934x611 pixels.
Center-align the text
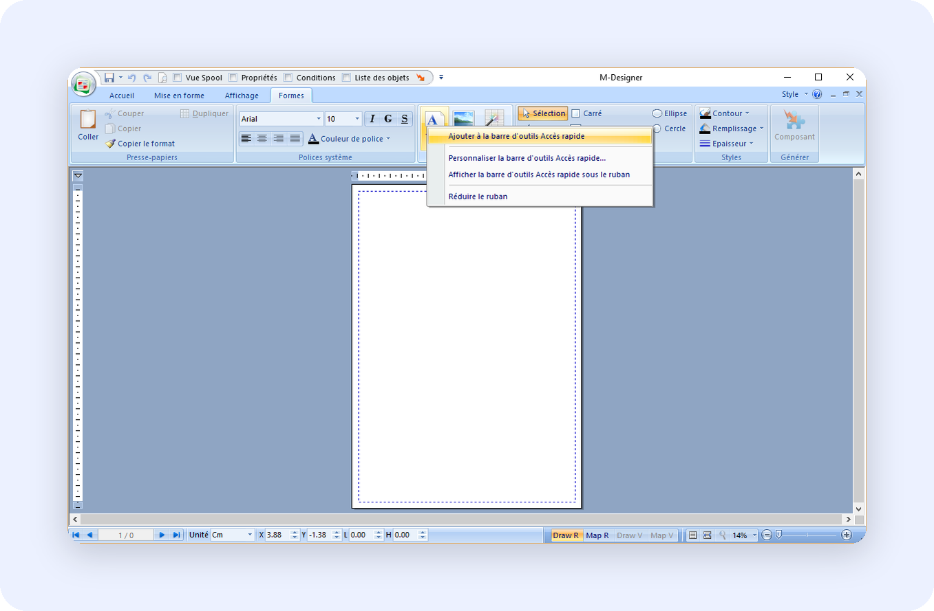pos(262,138)
